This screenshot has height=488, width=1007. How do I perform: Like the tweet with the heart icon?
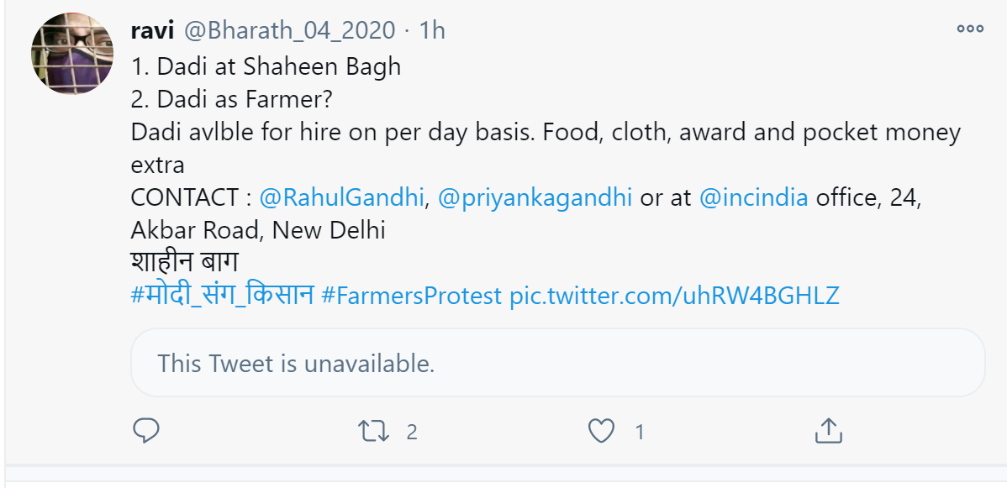coord(600,432)
